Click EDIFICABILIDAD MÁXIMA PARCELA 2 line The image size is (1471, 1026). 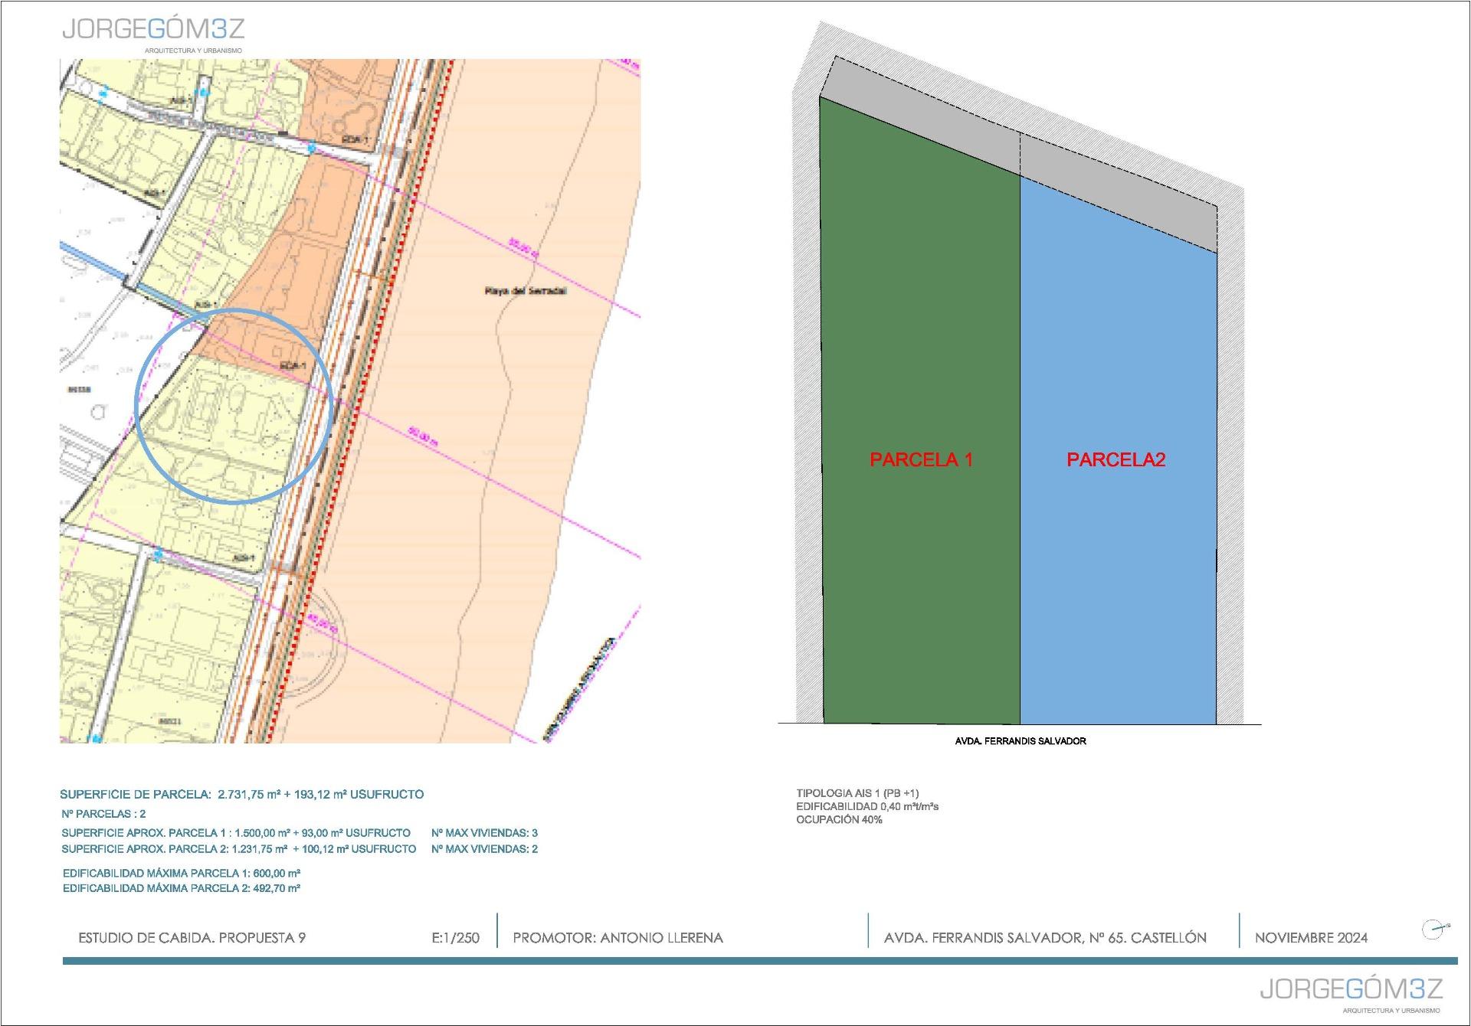point(182,888)
